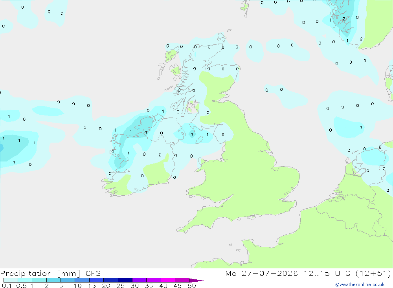This screenshot has width=393, height=288.
Task: Click the value 2 marker near Norway
Action: click(x=344, y=19)
